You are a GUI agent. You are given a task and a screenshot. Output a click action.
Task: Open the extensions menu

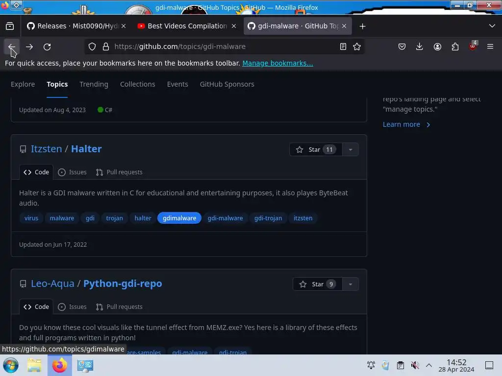point(455,47)
